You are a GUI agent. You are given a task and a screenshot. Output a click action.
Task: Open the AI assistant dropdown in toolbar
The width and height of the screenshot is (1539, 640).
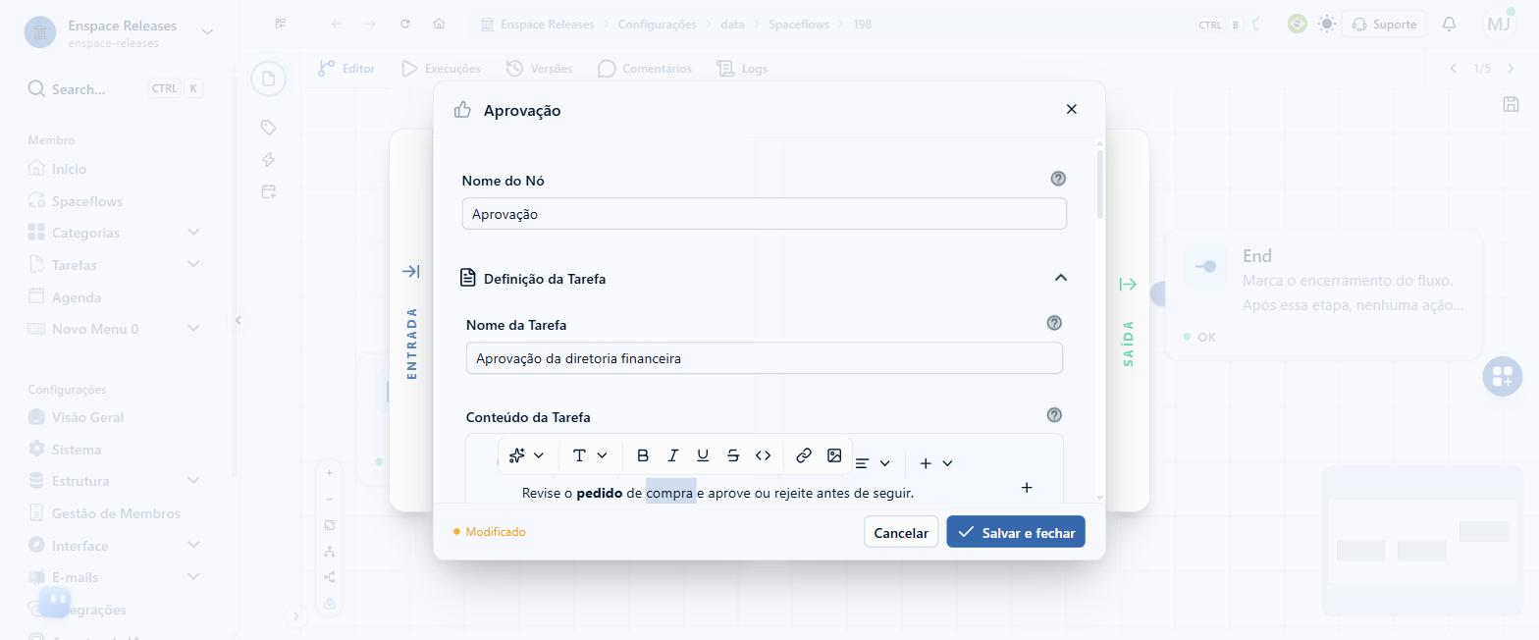(527, 455)
